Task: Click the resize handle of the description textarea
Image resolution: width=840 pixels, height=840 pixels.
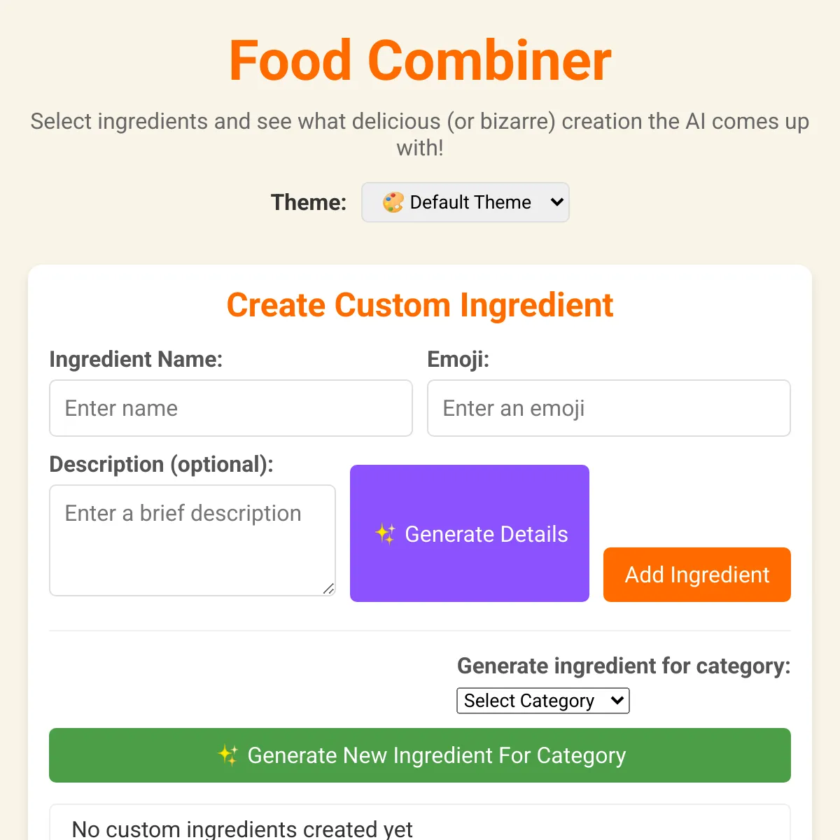Action: point(328,589)
